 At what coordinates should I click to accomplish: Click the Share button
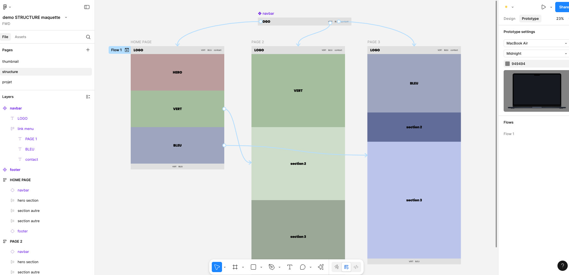(563, 7)
